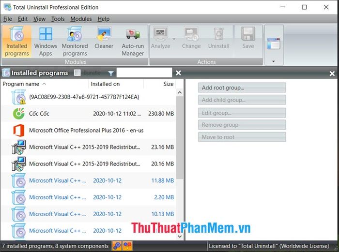Close the groups pane with X
This screenshot has width=339, height=252.
click(332, 74)
